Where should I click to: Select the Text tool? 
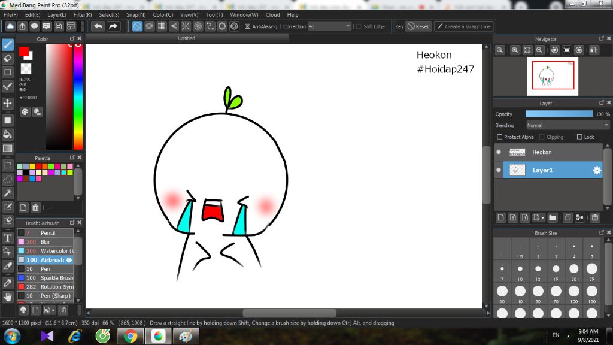pos(7,238)
